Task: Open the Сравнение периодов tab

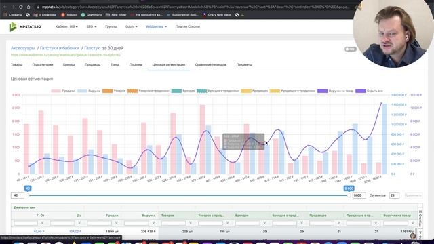Action: click(x=211, y=65)
